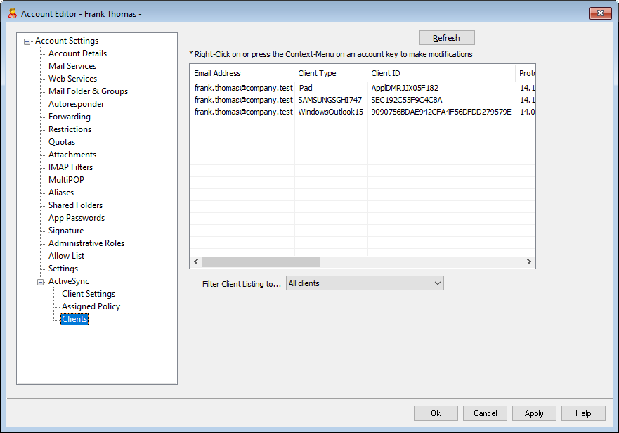Open the Filter Client Listing dropdown
This screenshot has width=619, height=433.
pos(365,283)
